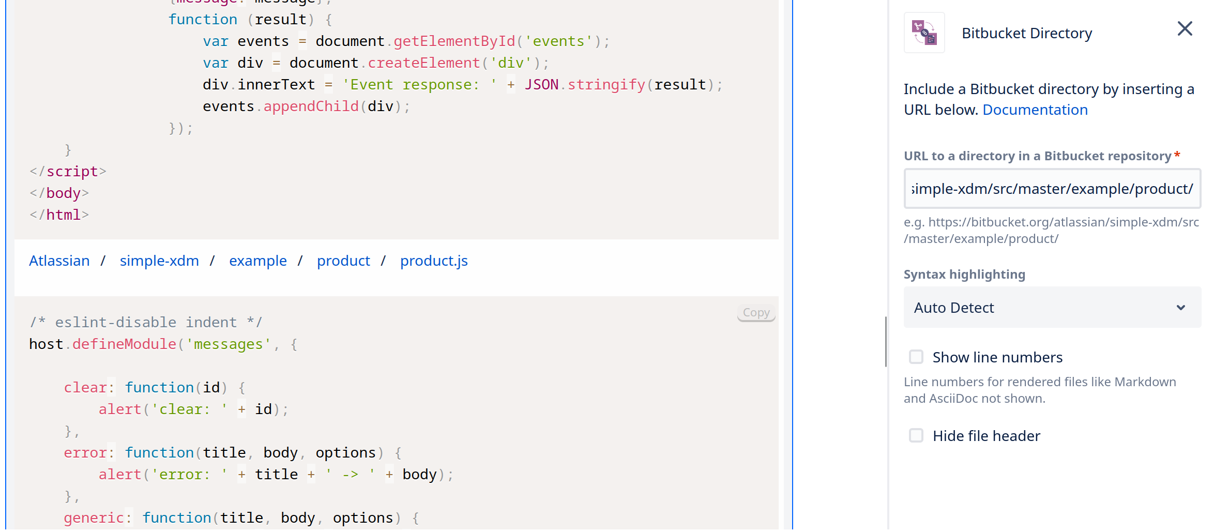Screen dimensions: 1214x532
Task: Tick the Hide file header checkbox
Action: click(916, 436)
